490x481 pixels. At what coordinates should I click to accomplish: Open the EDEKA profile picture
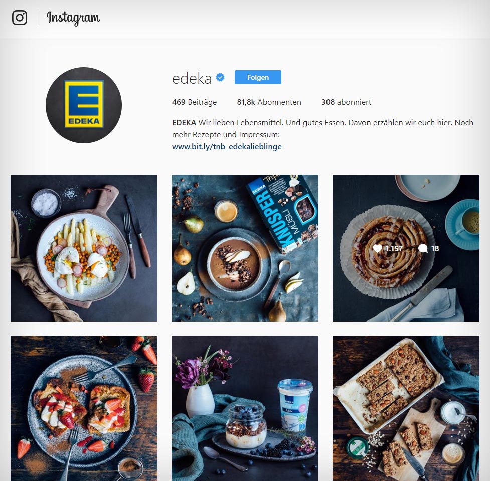(84, 105)
